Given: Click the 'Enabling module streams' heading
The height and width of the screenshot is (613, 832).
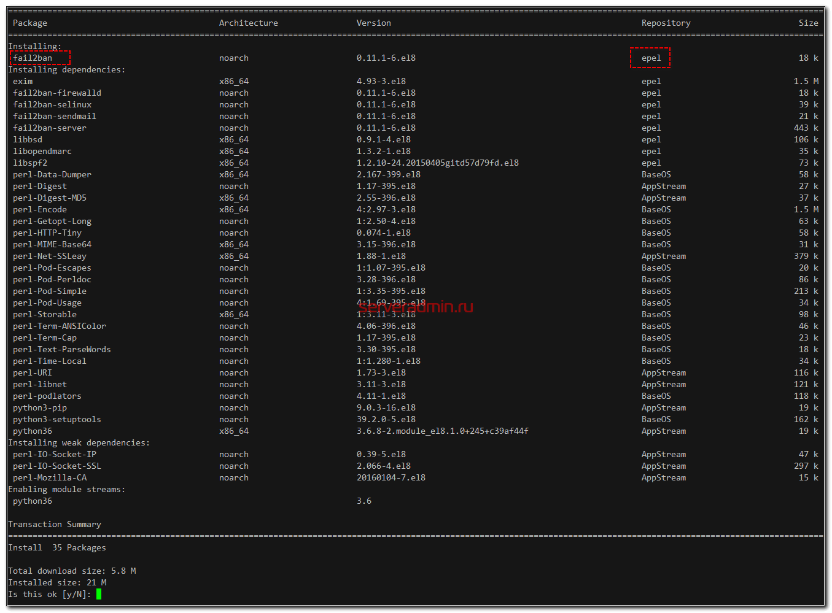Looking at the screenshot, I should coord(66,489).
